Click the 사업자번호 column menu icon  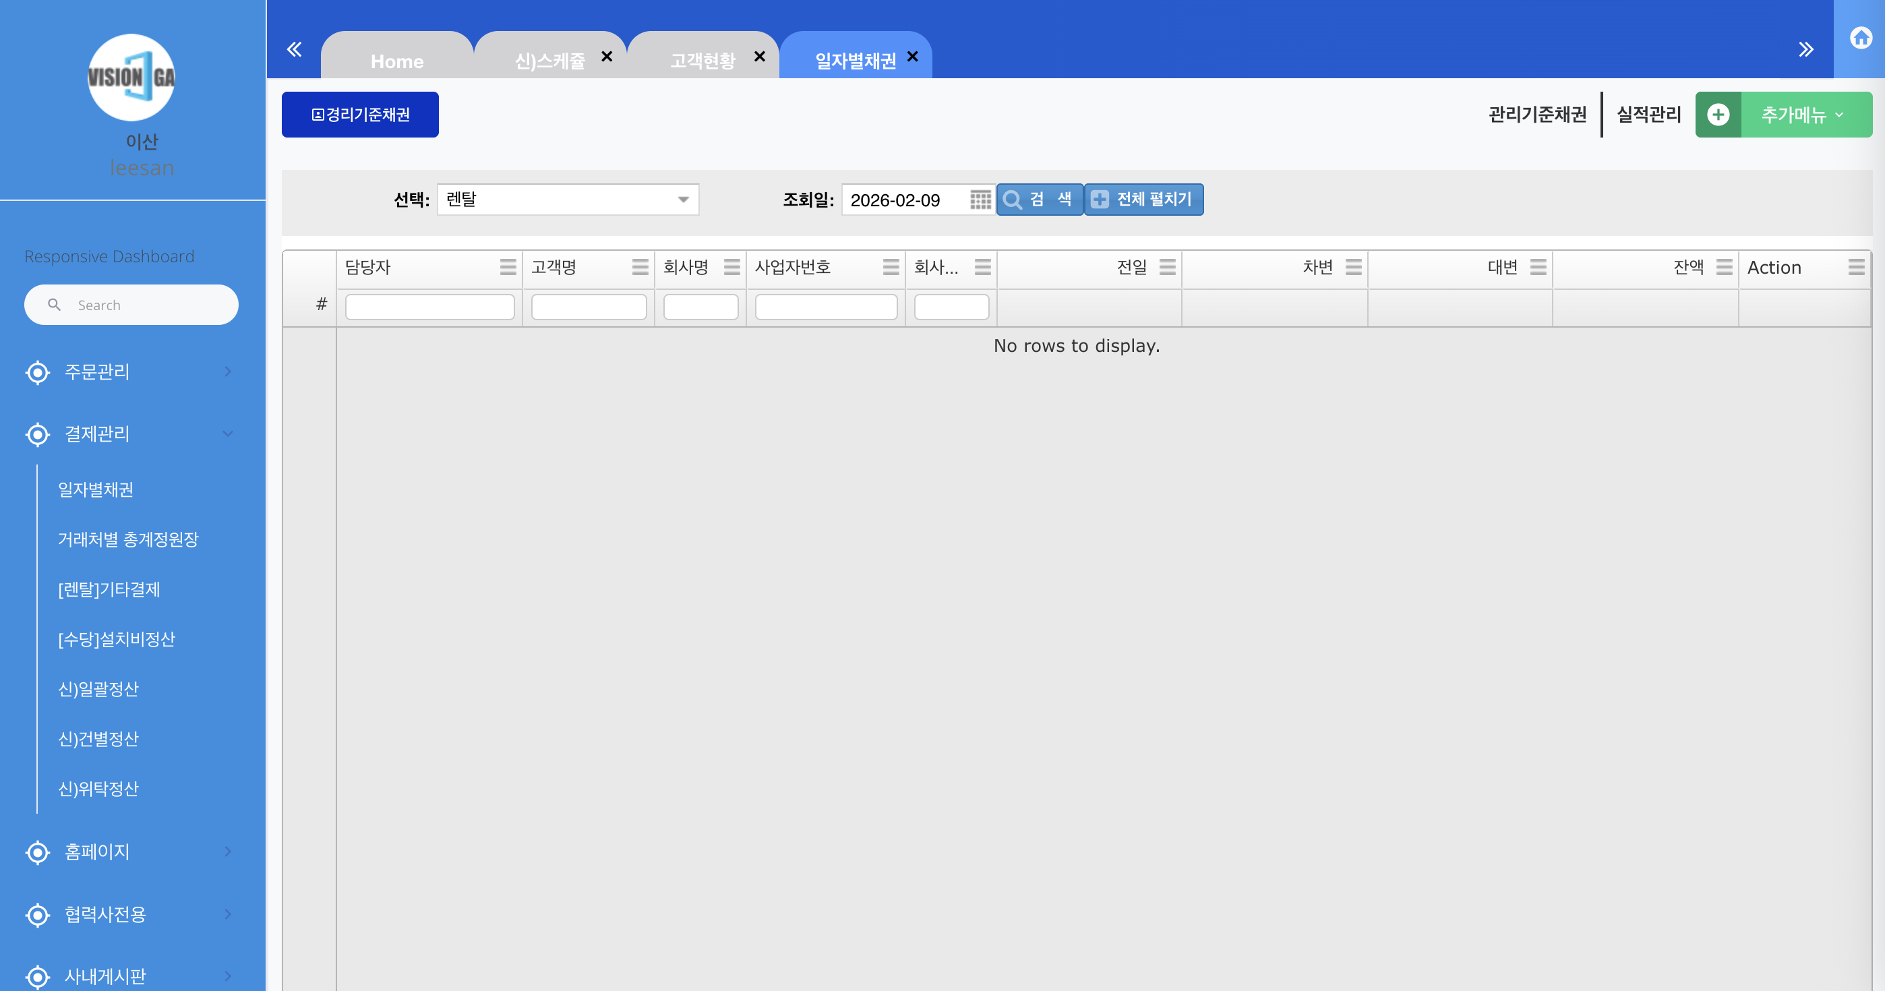pos(891,267)
